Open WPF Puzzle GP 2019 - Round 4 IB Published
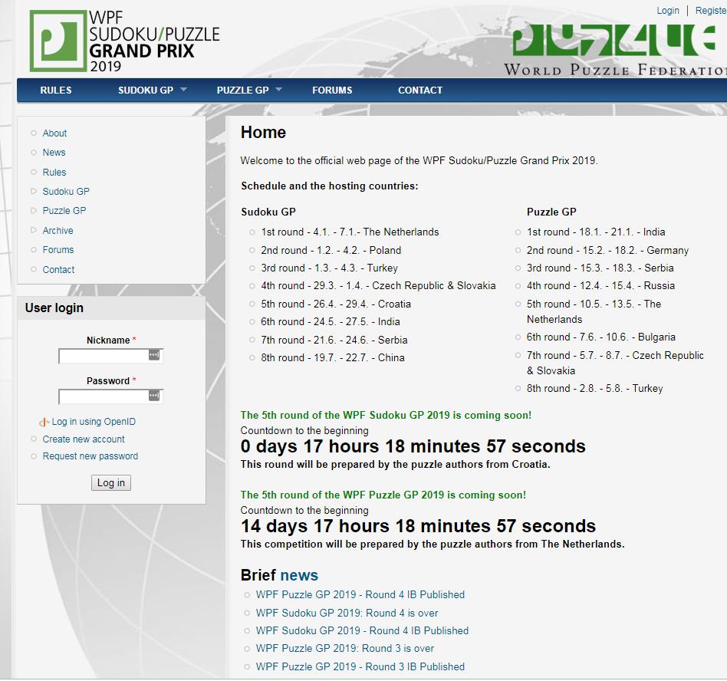The image size is (727, 681). (x=360, y=594)
